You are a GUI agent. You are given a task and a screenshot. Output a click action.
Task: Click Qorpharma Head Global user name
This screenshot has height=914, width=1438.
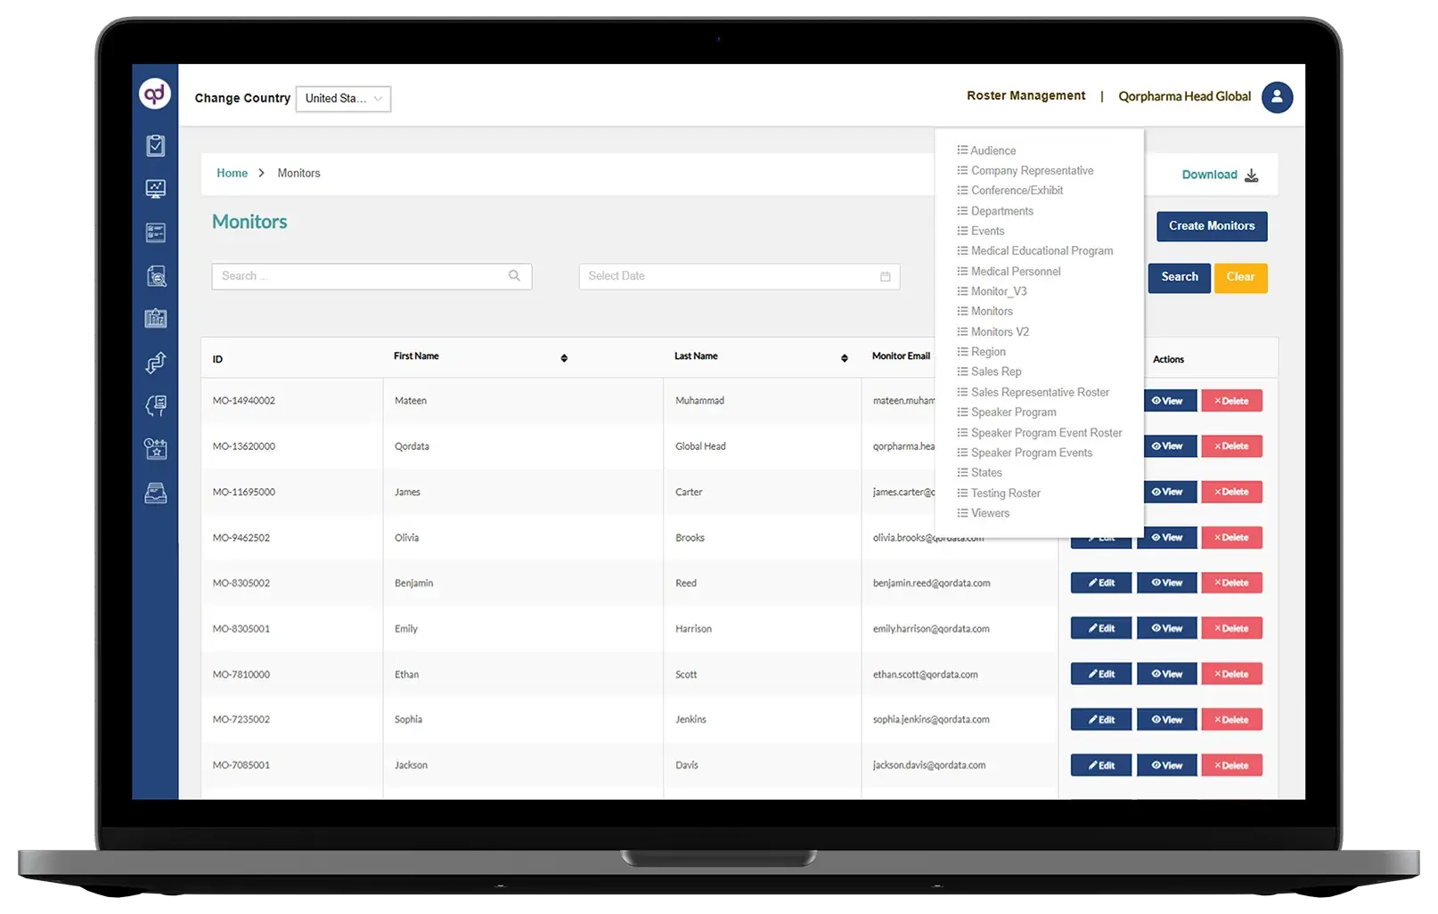coord(1184,96)
